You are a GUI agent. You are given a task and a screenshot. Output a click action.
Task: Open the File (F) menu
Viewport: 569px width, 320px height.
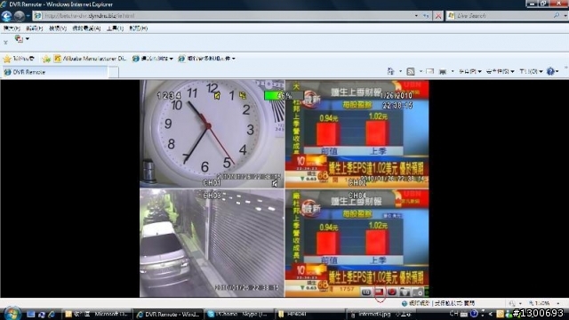pyautogui.click(x=12, y=28)
